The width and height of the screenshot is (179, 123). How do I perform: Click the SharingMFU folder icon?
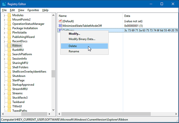click(9, 63)
